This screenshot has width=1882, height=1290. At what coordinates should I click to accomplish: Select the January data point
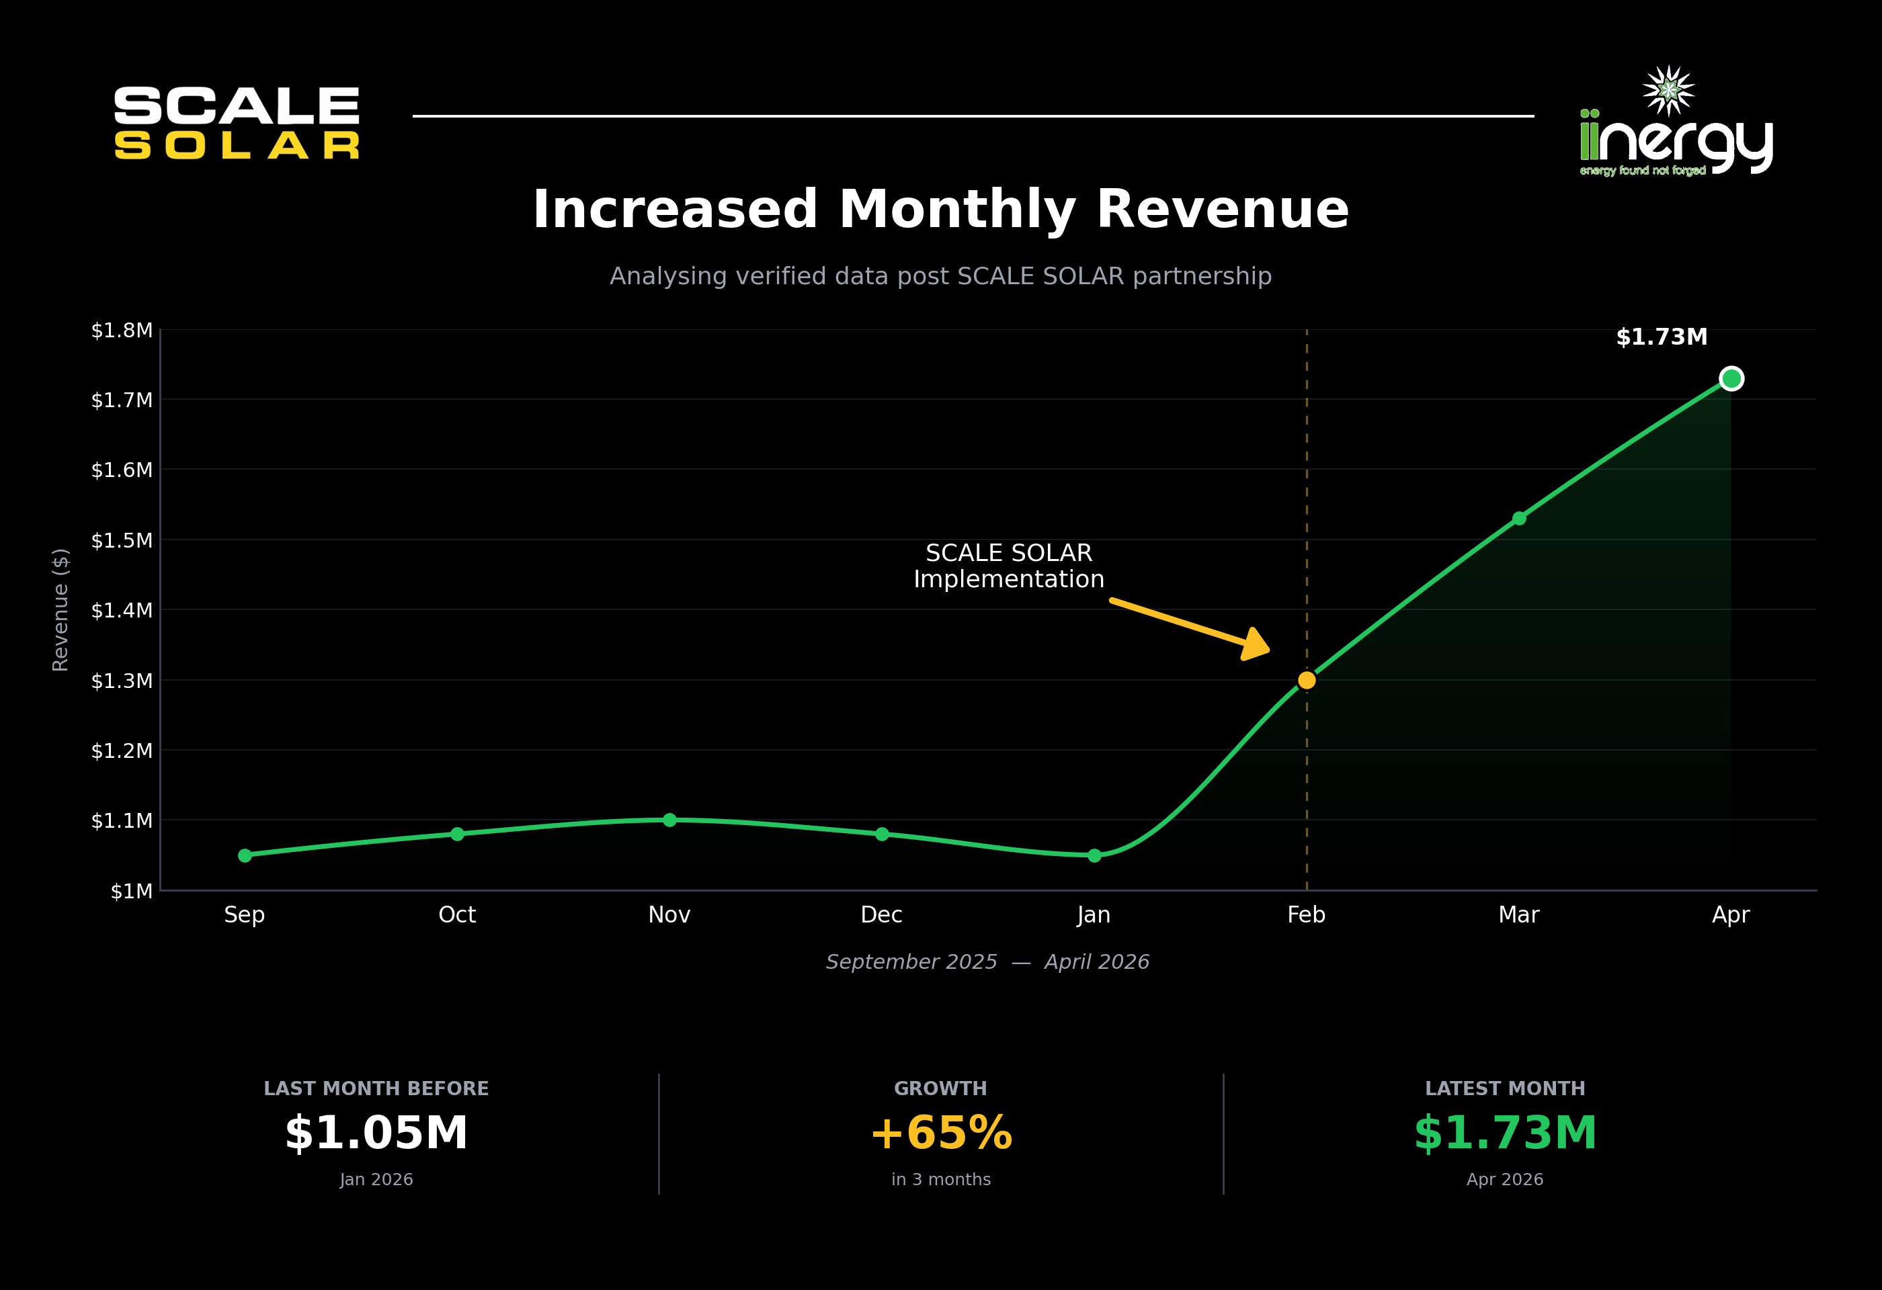(x=1094, y=855)
